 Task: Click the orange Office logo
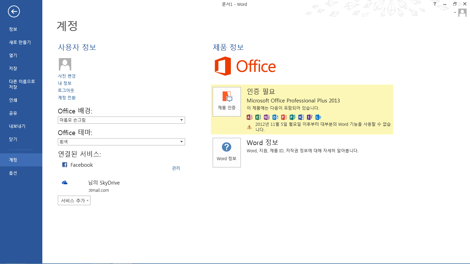[245, 66]
